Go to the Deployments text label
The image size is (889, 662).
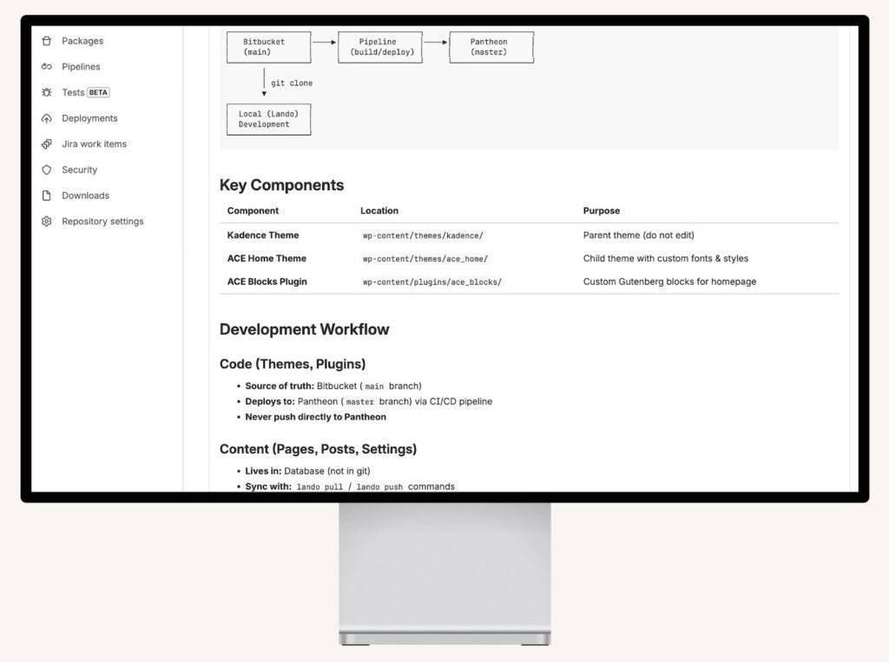point(89,118)
